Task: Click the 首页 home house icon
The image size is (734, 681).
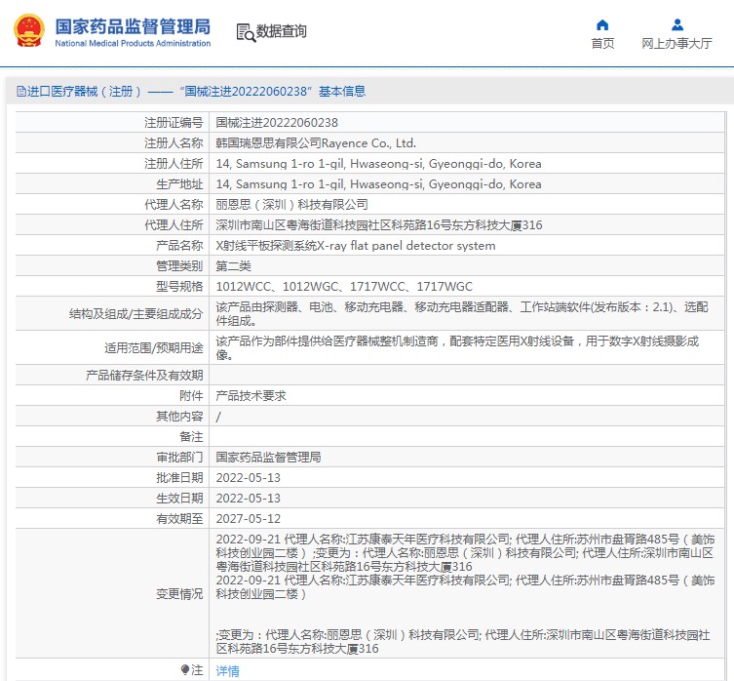Action: point(602,24)
